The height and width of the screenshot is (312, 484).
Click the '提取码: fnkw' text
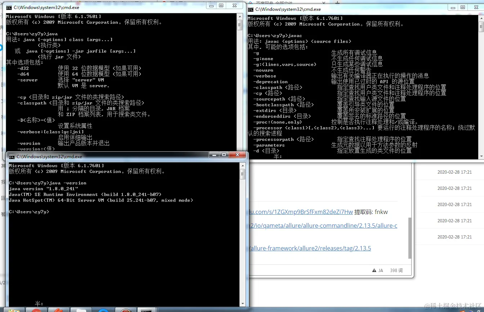pyautogui.click(x=371, y=212)
